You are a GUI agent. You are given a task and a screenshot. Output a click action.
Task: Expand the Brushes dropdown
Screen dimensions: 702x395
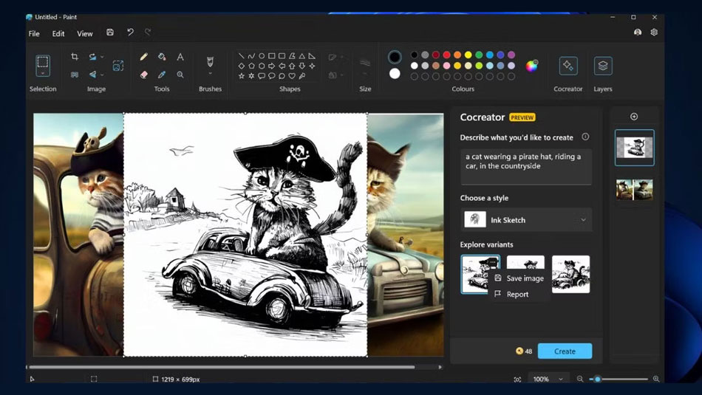pos(210,74)
